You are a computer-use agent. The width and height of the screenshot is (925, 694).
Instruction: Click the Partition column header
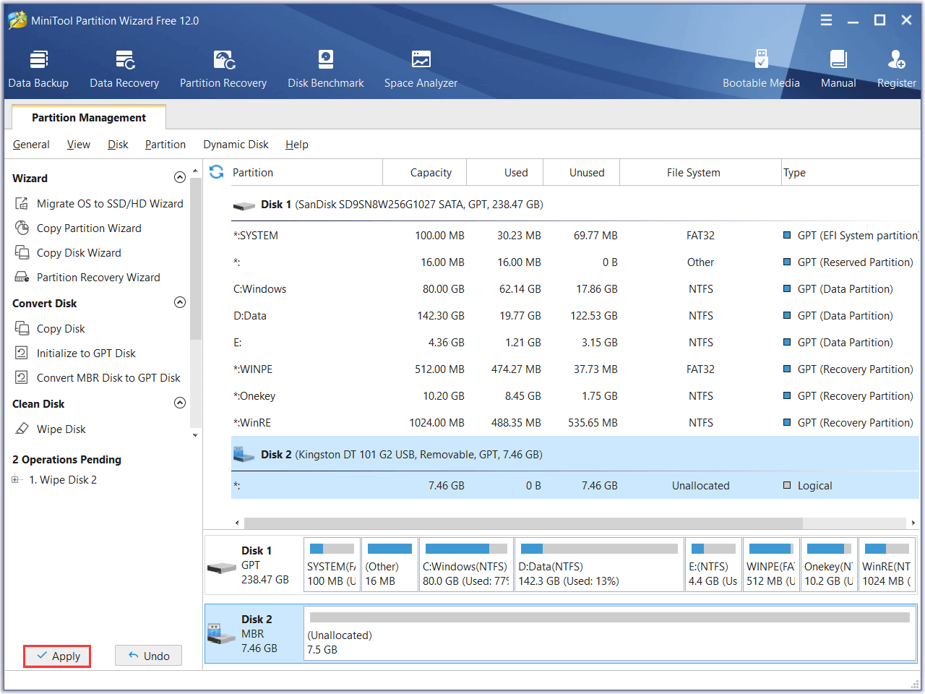(306, 173)
